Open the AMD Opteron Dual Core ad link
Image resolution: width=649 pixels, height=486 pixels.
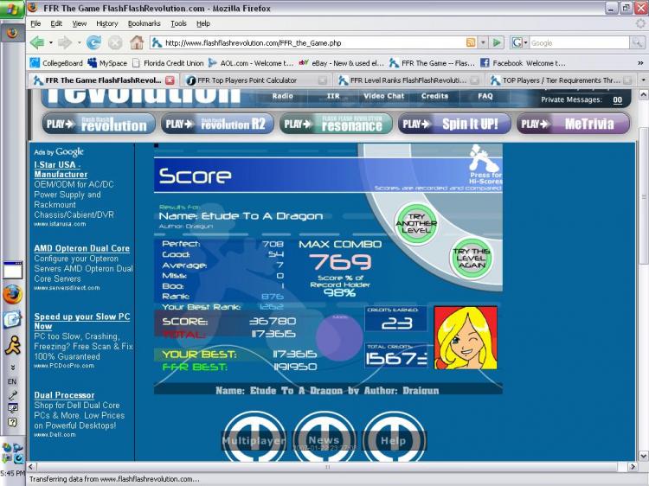[81, 248]
